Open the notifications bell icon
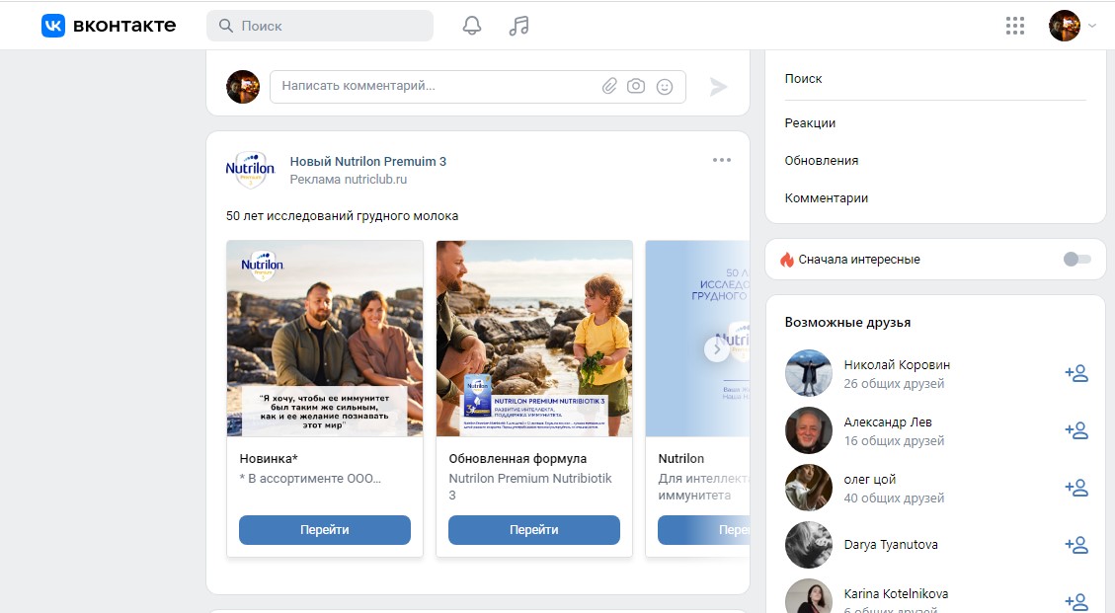1115x613 pixels. [x=472, y=27]
